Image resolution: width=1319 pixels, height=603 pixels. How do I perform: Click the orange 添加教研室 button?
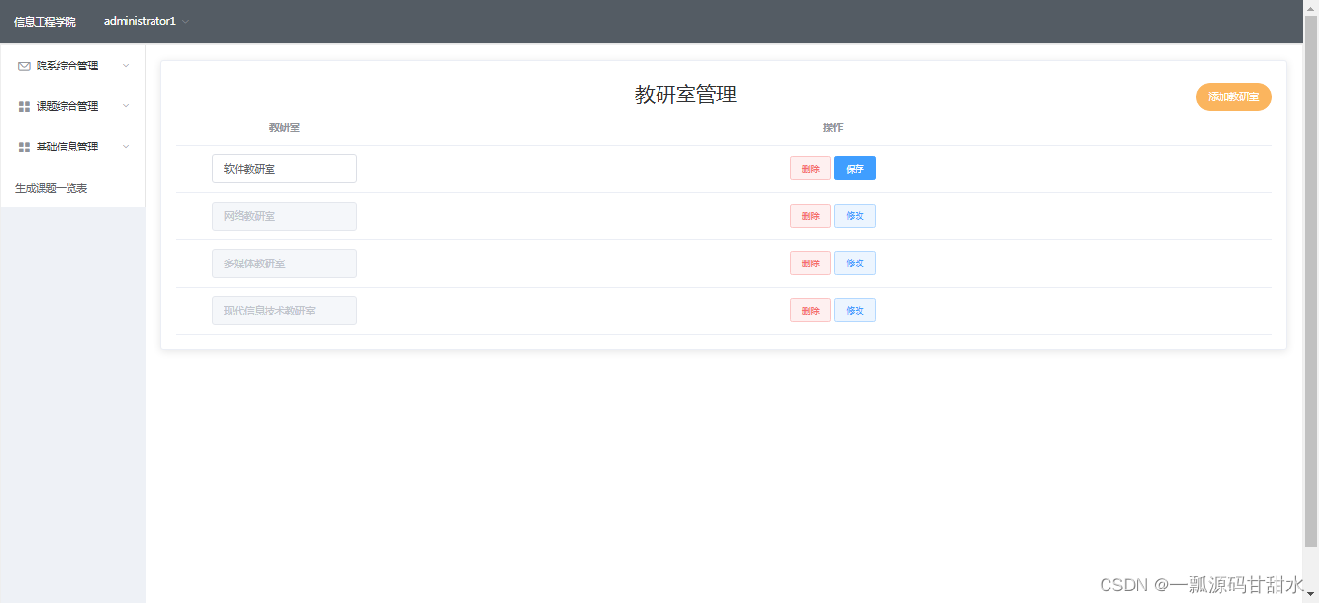tap(1233, 96)
